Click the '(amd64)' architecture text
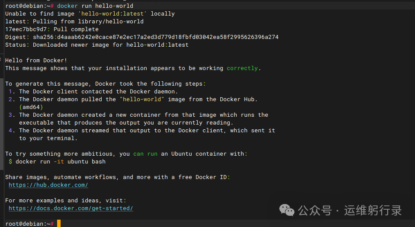415x227 pixels. tap(31, 107)
